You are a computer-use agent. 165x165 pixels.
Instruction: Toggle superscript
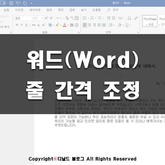tap(43, 25)
